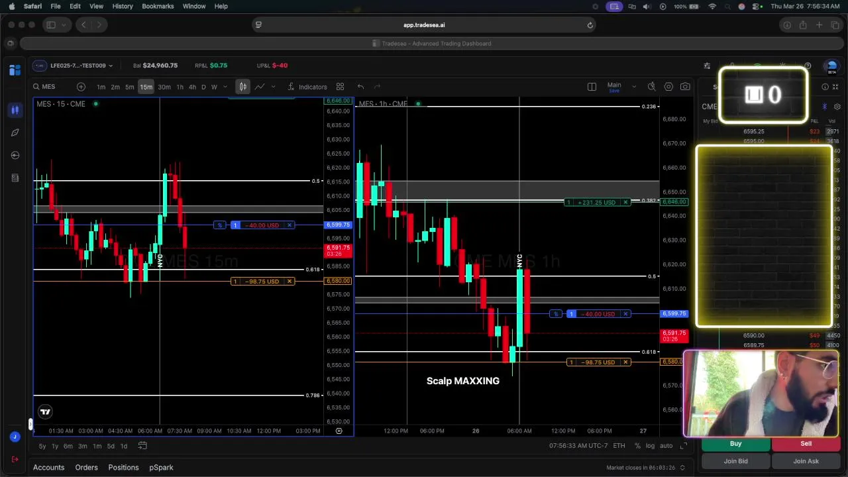Image resolution: width=848 pixels, height=477 pixels.
Task: Toggle the auto scale
Action: pyautogui.click(x=666, y=446)
